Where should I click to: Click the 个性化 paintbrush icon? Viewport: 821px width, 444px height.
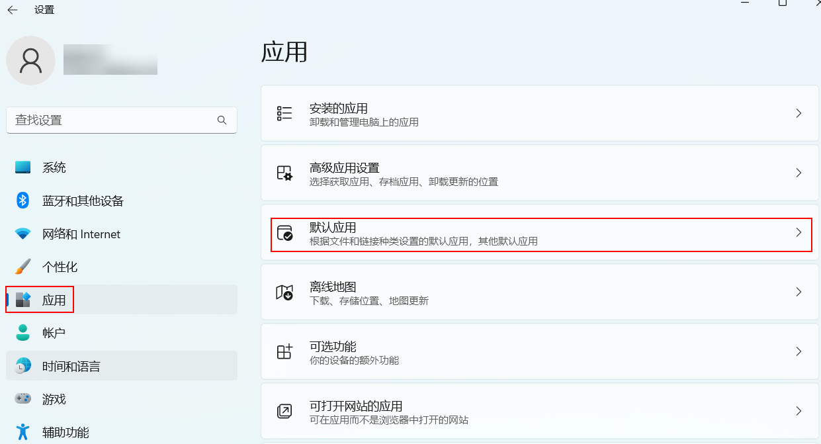tap(23, 267)
